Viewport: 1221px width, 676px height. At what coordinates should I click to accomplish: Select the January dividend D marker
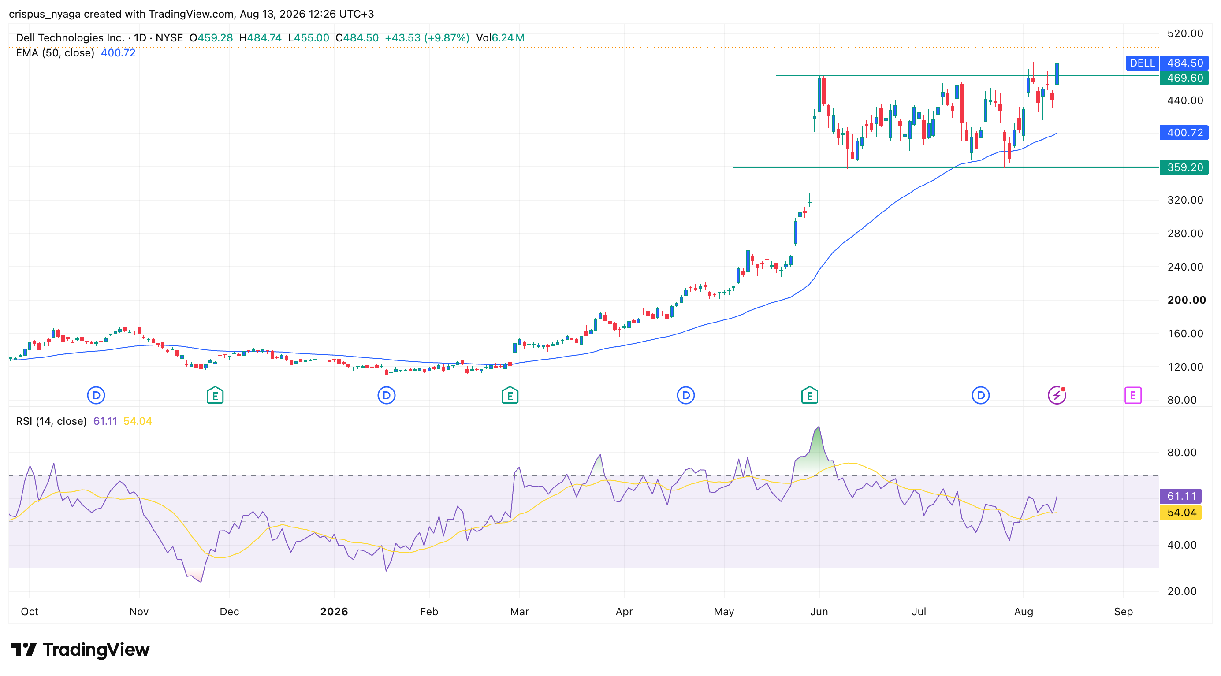(386, 395)
